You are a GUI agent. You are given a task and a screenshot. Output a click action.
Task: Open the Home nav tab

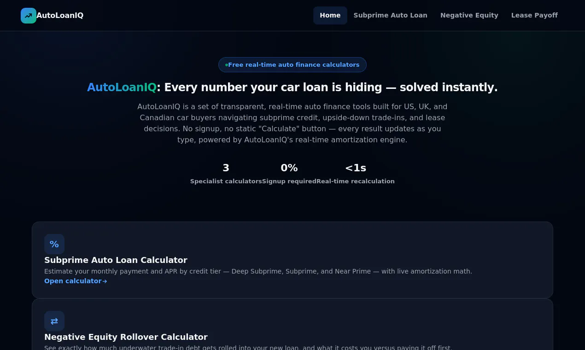click(330, 15)
